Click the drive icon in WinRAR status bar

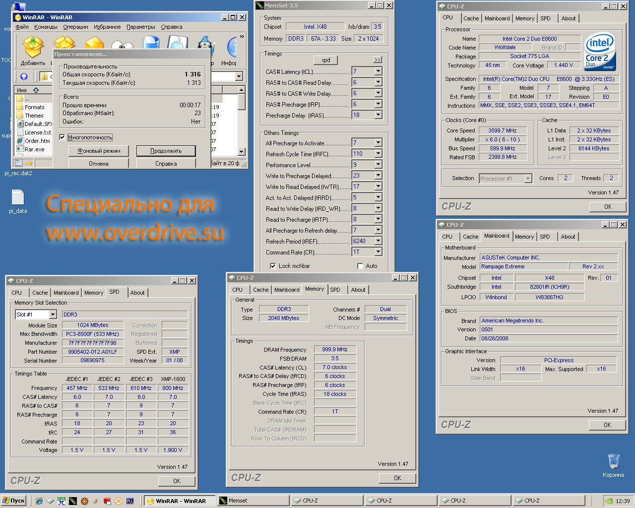[x=18, y=163]
